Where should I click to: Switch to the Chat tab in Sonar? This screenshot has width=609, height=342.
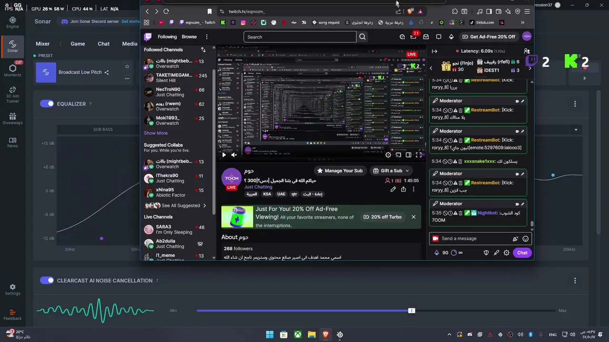point(104,44)
